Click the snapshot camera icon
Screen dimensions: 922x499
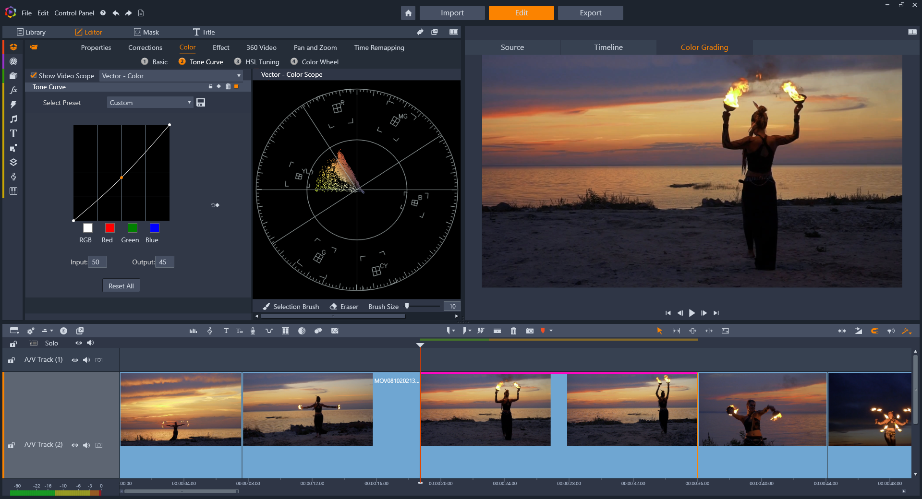click(x=530, y=331)
